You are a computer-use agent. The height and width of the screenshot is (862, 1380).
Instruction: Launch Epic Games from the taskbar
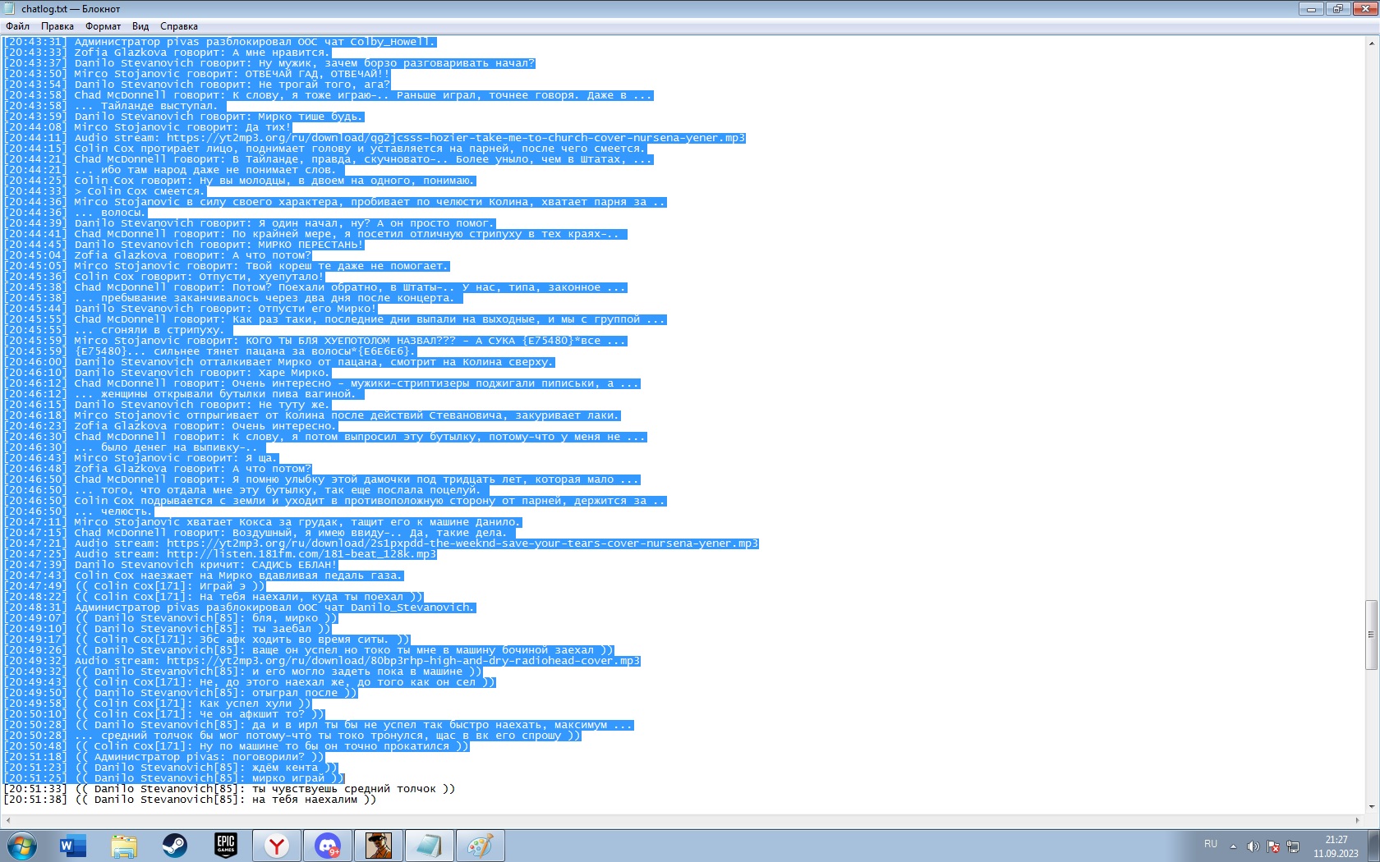point(226,846)
